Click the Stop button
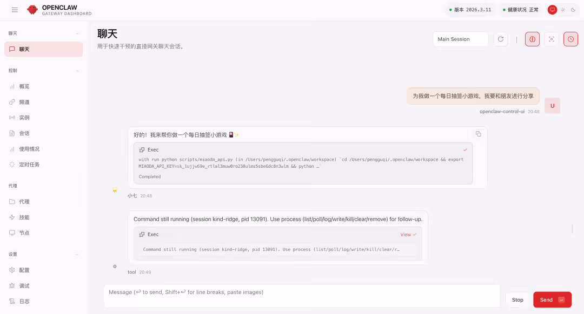 point(517,299)
